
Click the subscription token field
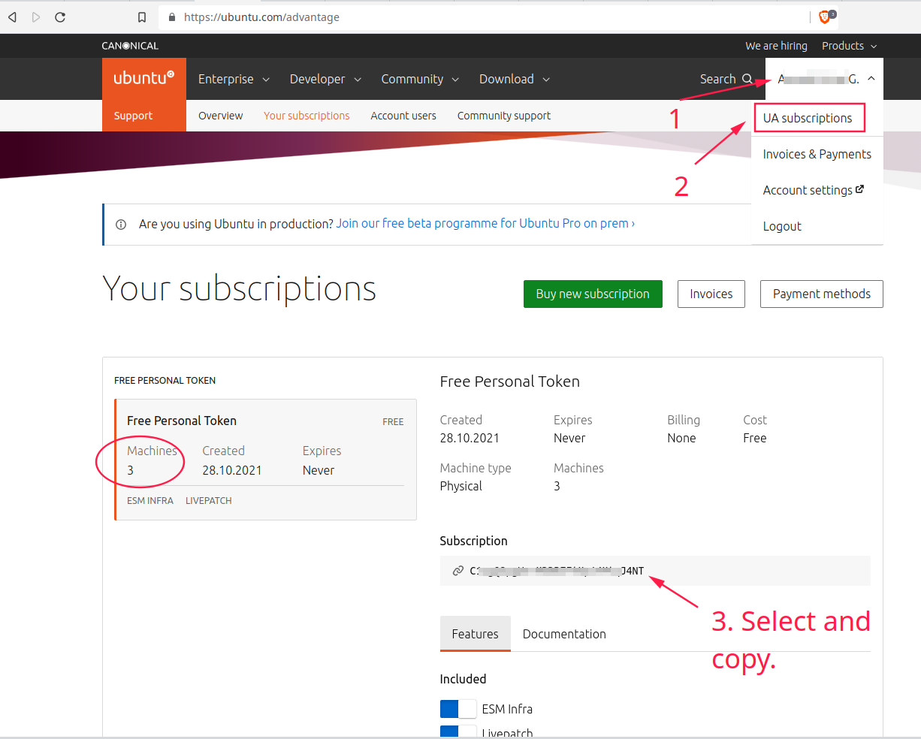[655, 571]
